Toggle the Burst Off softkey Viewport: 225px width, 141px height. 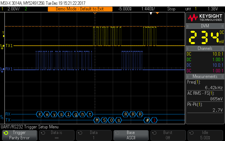point(168,135)
